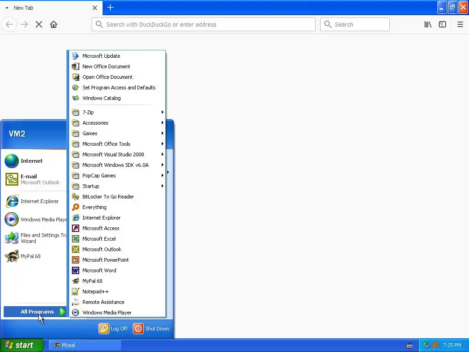
Task: Stop loading the page with X button
Action: click(x=39, y=25)
